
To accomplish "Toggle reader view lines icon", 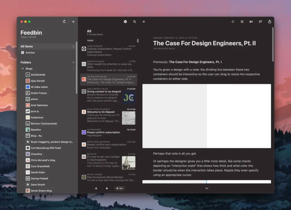I will tap(260, 22).
